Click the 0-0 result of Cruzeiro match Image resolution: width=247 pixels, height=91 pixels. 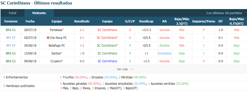tap(82, 61)
